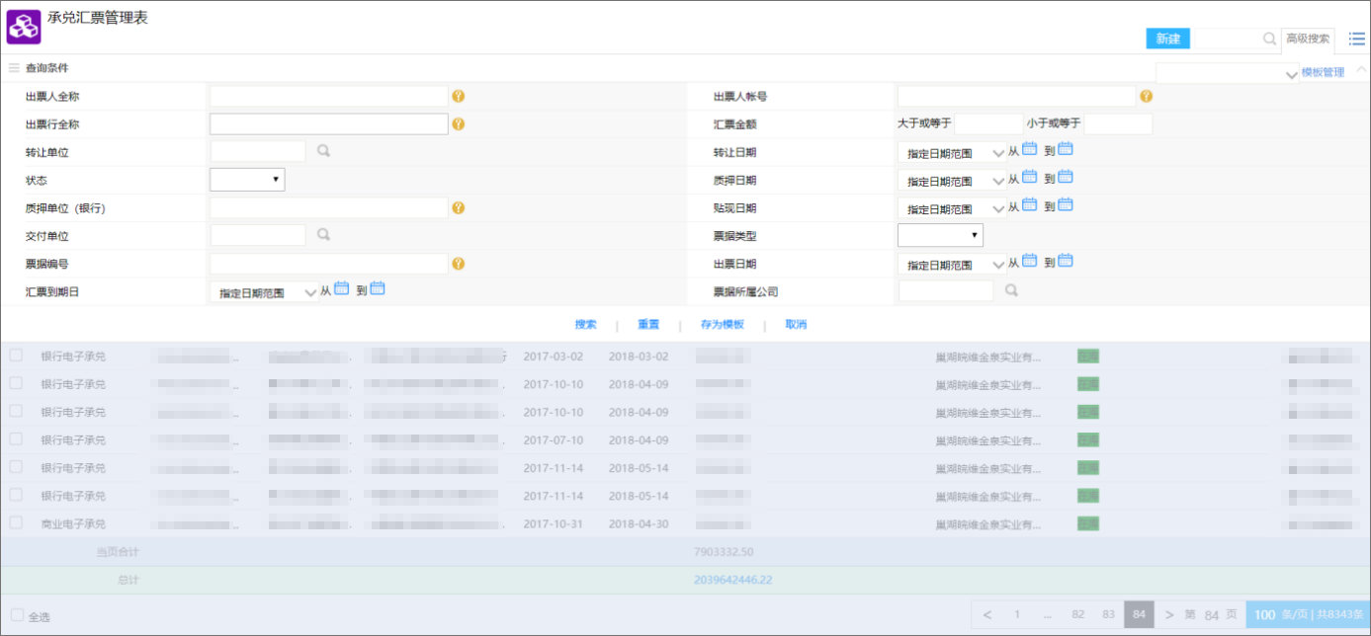Open the template selector dropdown beside 模板管理
This screenshot has height=636, width=1371.
click(x=1227, y=74)
